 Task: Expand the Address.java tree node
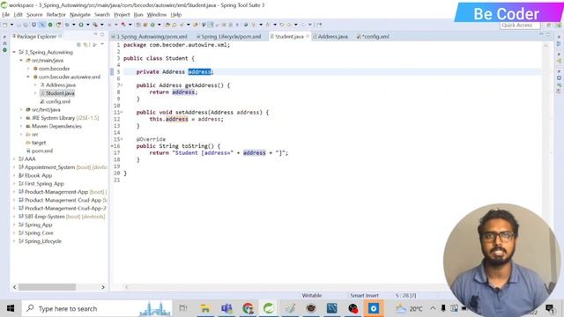(x=35, y=85)
